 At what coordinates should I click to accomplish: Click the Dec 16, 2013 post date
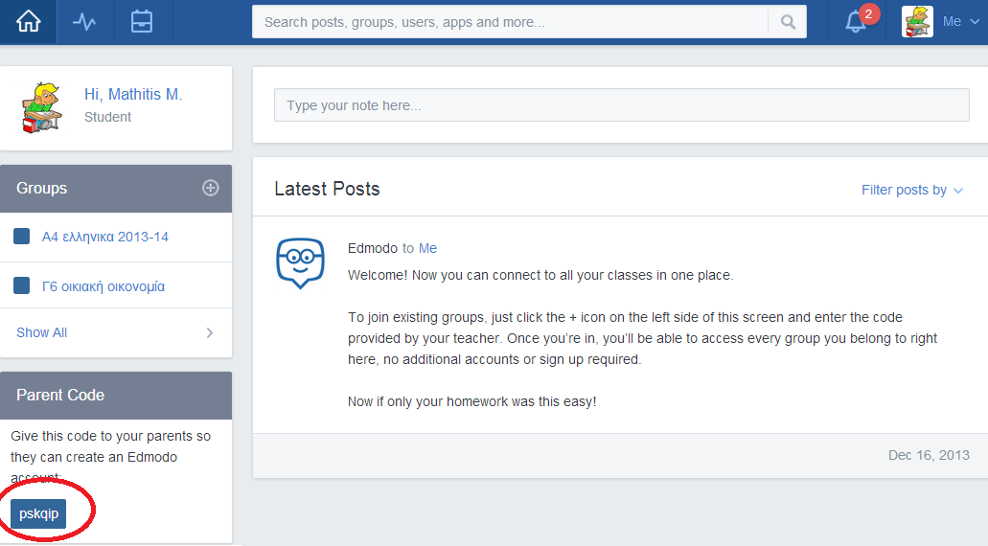tap(929, 455)
